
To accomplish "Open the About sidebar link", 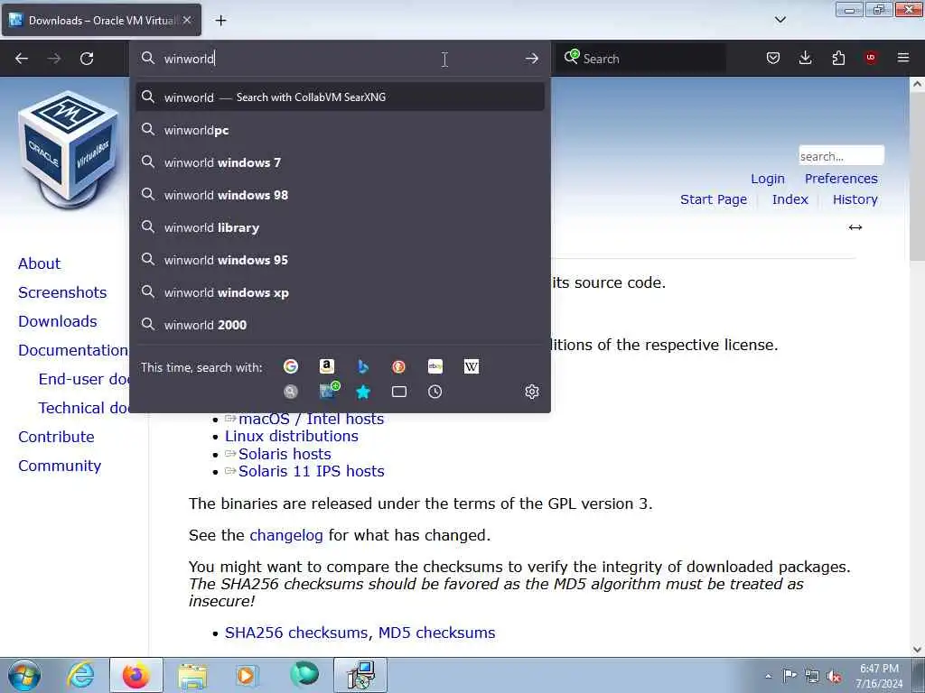I will [39, 263].
